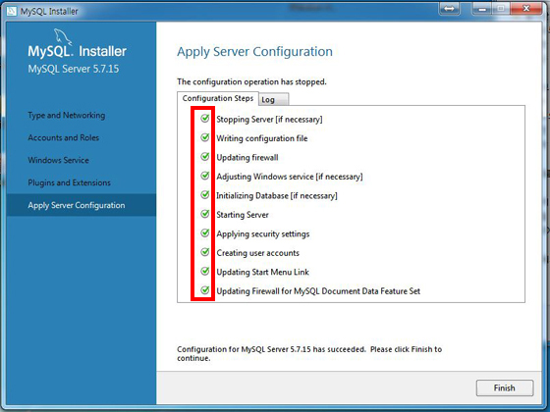The height and width of the screenshot is (412, 550).
Task: Click 'MySQL Server 5.7.15' sidebar version text
Action: (x=74, y=69)
